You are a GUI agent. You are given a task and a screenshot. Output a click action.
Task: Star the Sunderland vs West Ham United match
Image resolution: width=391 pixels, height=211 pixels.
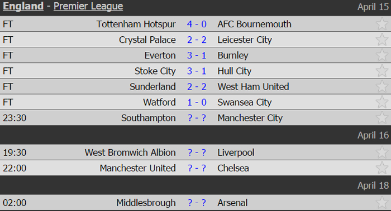tap(382, 86)
